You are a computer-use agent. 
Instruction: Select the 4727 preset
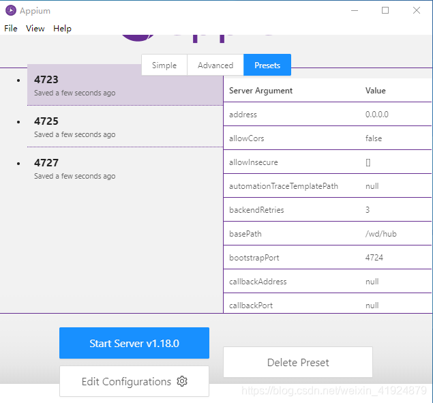pyautogui.click(x=125, y=168)
